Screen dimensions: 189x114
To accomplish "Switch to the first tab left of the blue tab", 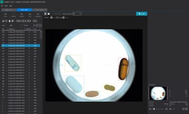I will pyautogui.click(x=9, y=10).
